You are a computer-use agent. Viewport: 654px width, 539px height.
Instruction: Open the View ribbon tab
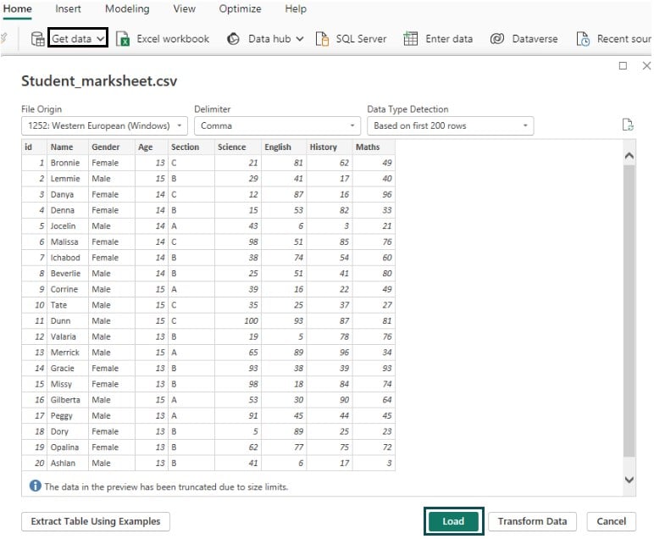[x=185, y=8]
